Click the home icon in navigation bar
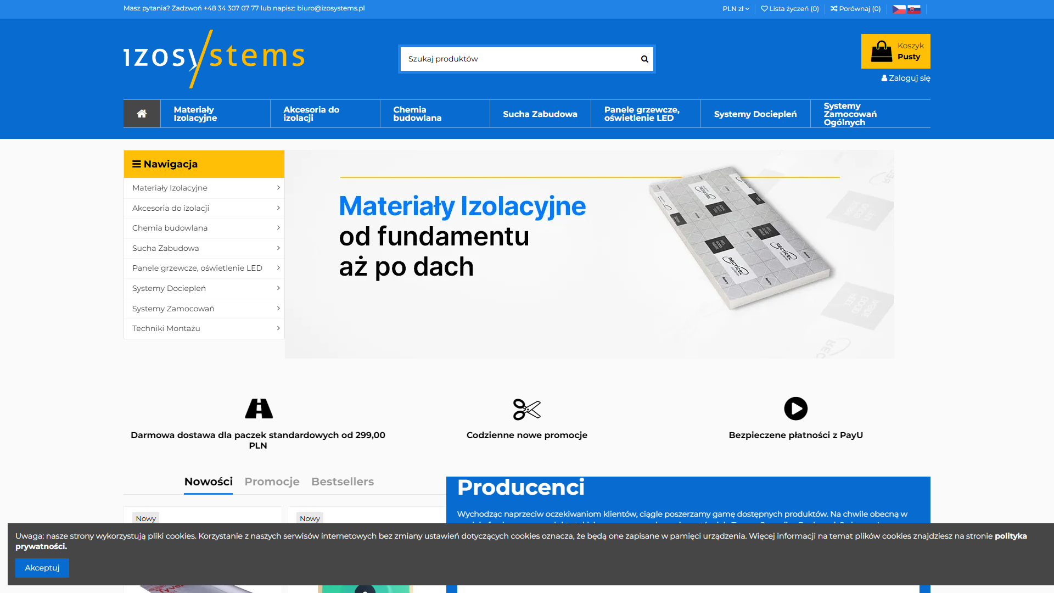Image resolution: width=1054 pixels, height=593 pixels. click(142, 114)
